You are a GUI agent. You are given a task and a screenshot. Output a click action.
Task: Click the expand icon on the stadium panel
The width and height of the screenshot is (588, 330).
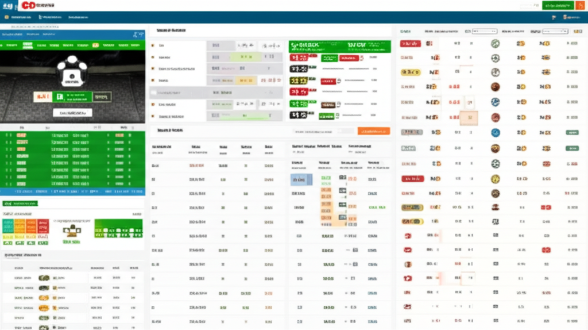[136, 34]
